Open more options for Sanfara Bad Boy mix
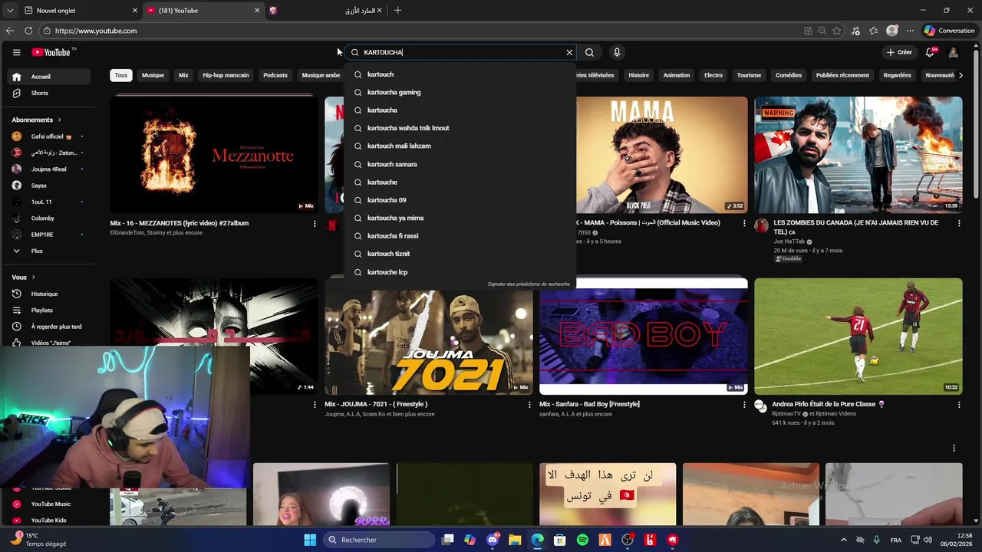Viewport: 982px width, 552px height. click(743, 405)
